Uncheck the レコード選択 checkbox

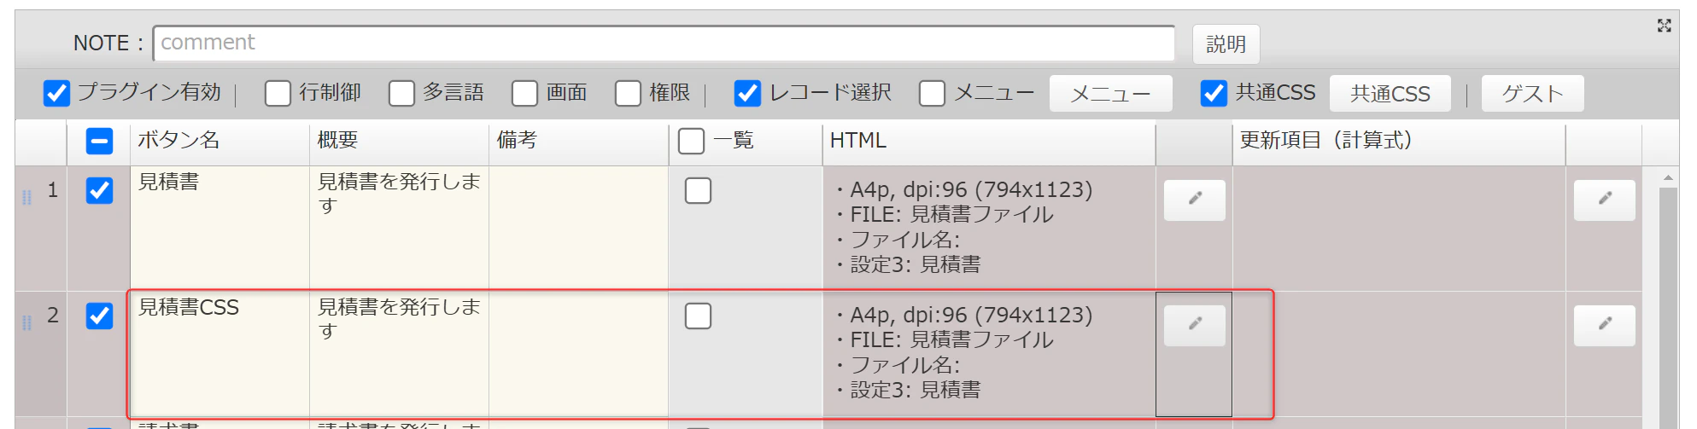point(747,93)
